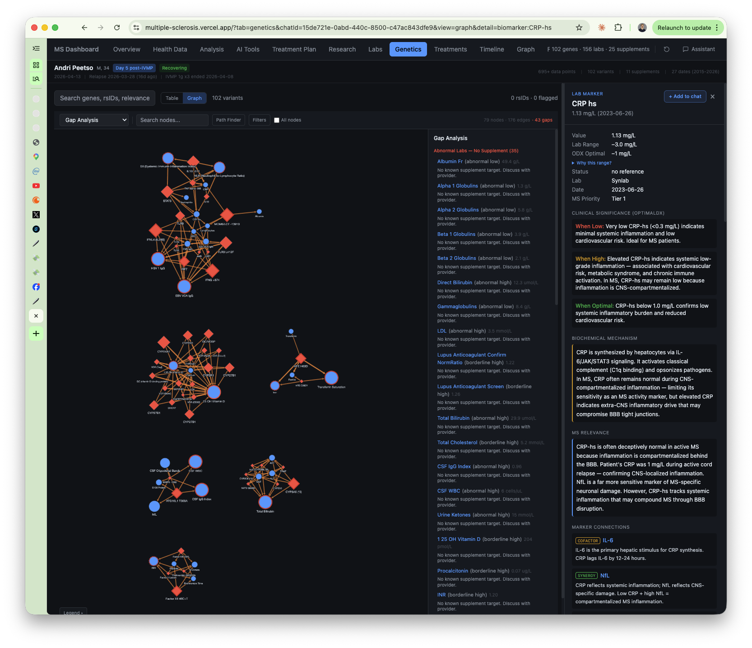The image size is (752, 648).
Task: Open Google Maps from the sidebar
Action: [x=36, y=157]
